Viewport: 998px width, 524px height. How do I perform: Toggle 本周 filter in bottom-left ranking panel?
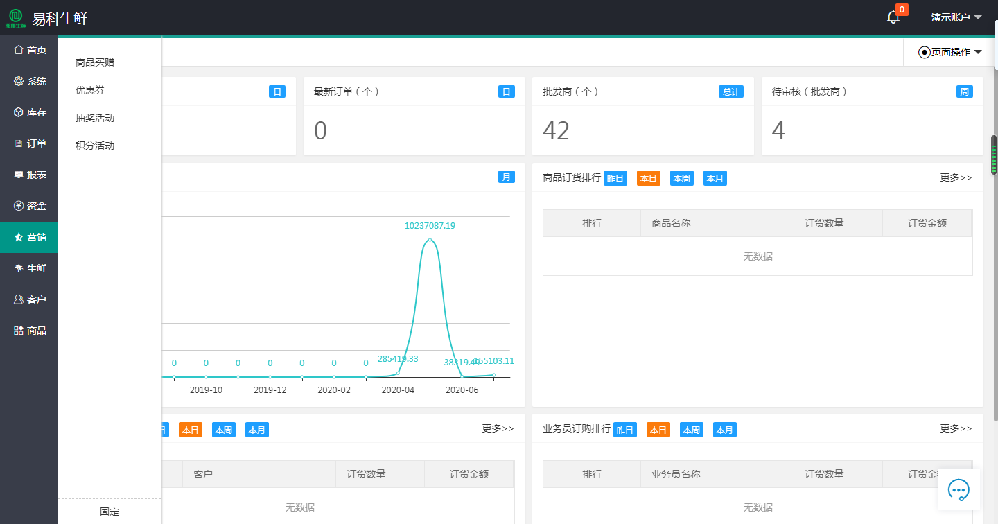[223, 430]
